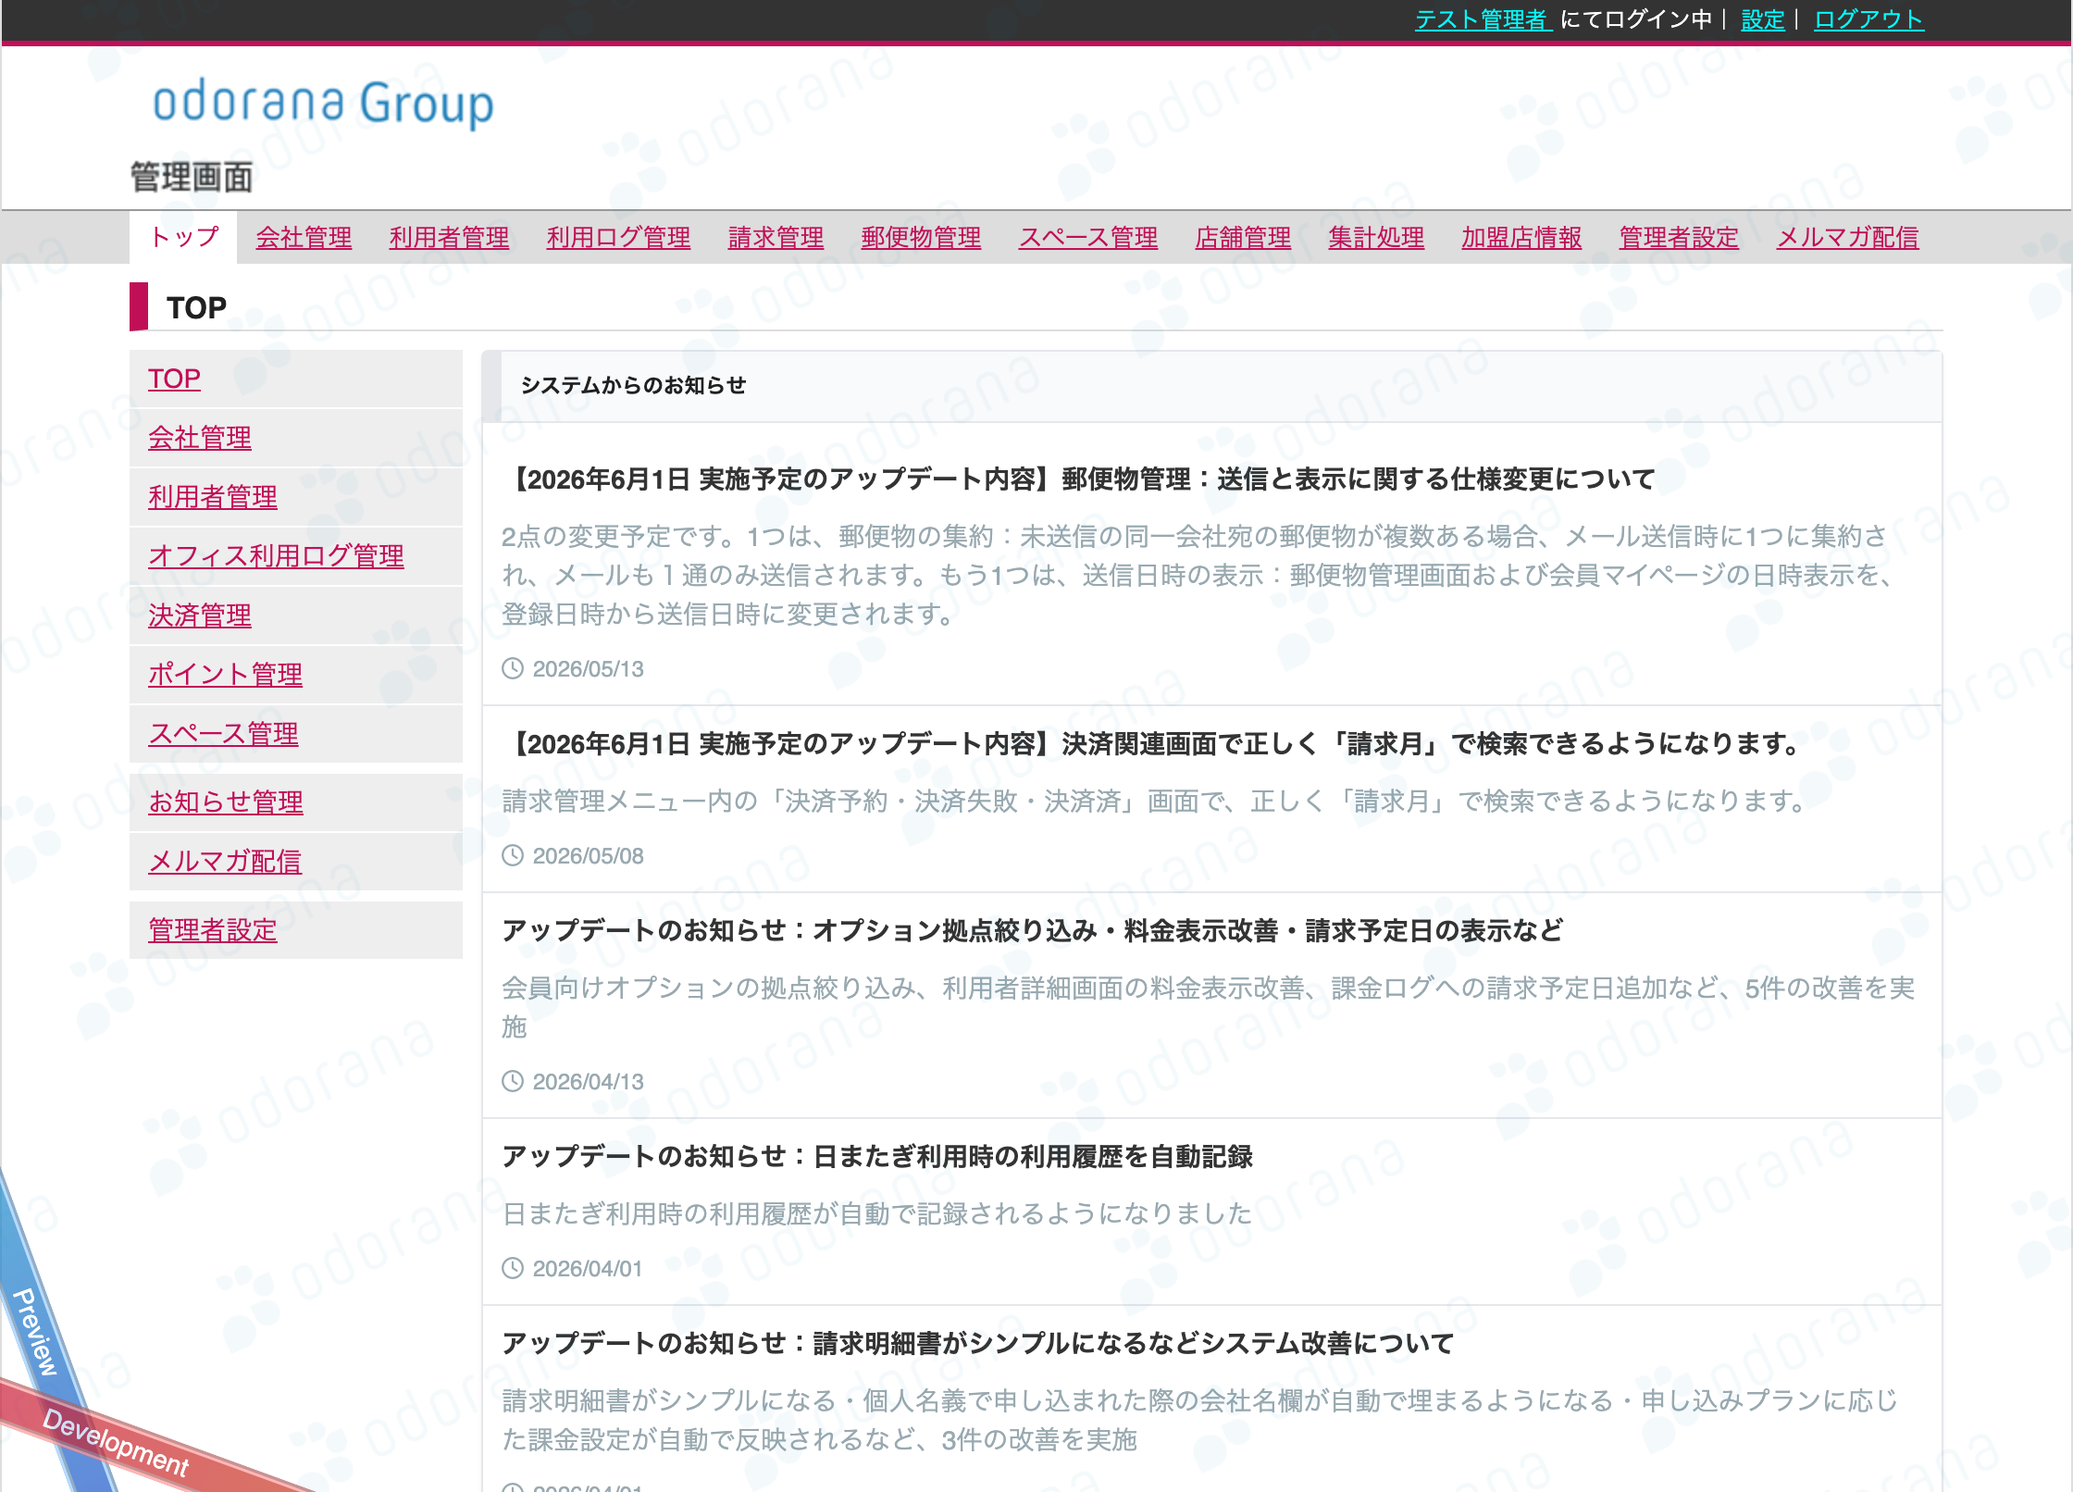The height and width of the screenshot is (1492, 2073).
Task: Click the システムからのお知らせ panel header
Action: coord(1211,386)
